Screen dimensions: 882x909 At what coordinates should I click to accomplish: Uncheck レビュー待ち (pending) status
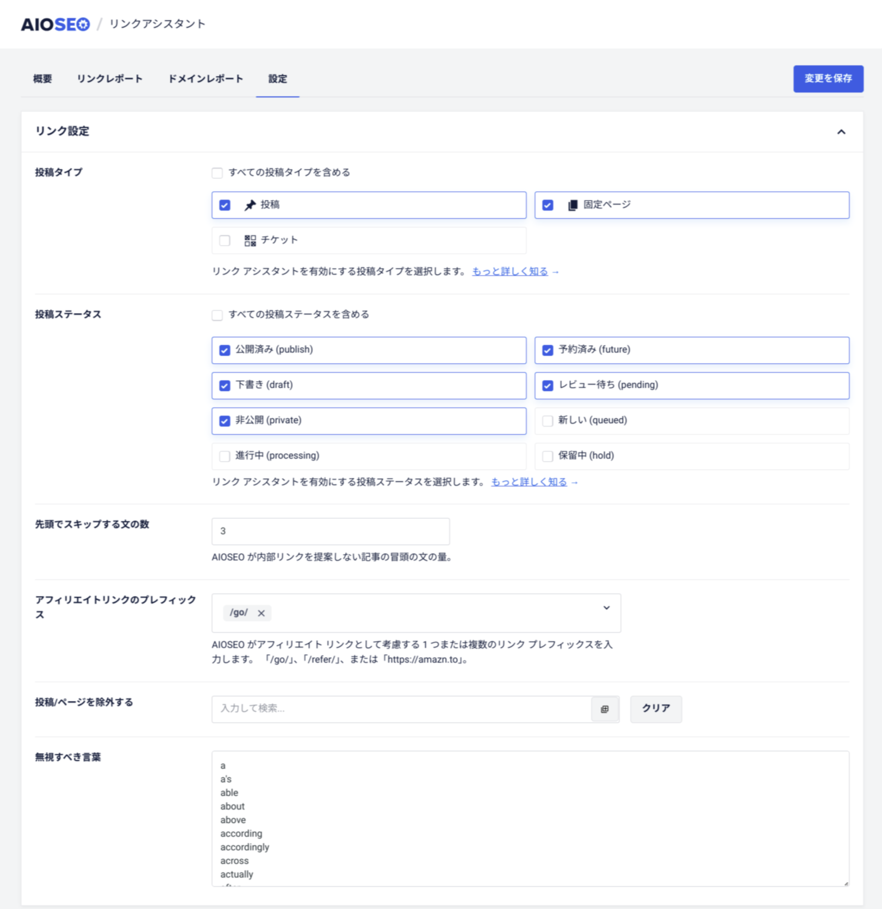click(x=548, y=386)
